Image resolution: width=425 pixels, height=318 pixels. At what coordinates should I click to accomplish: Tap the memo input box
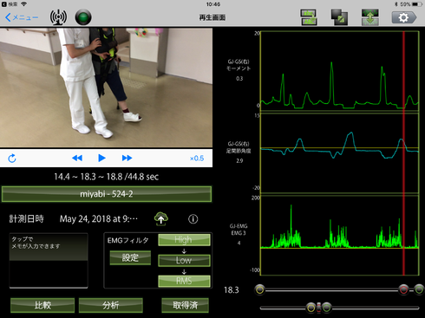(x=49, y=261)
